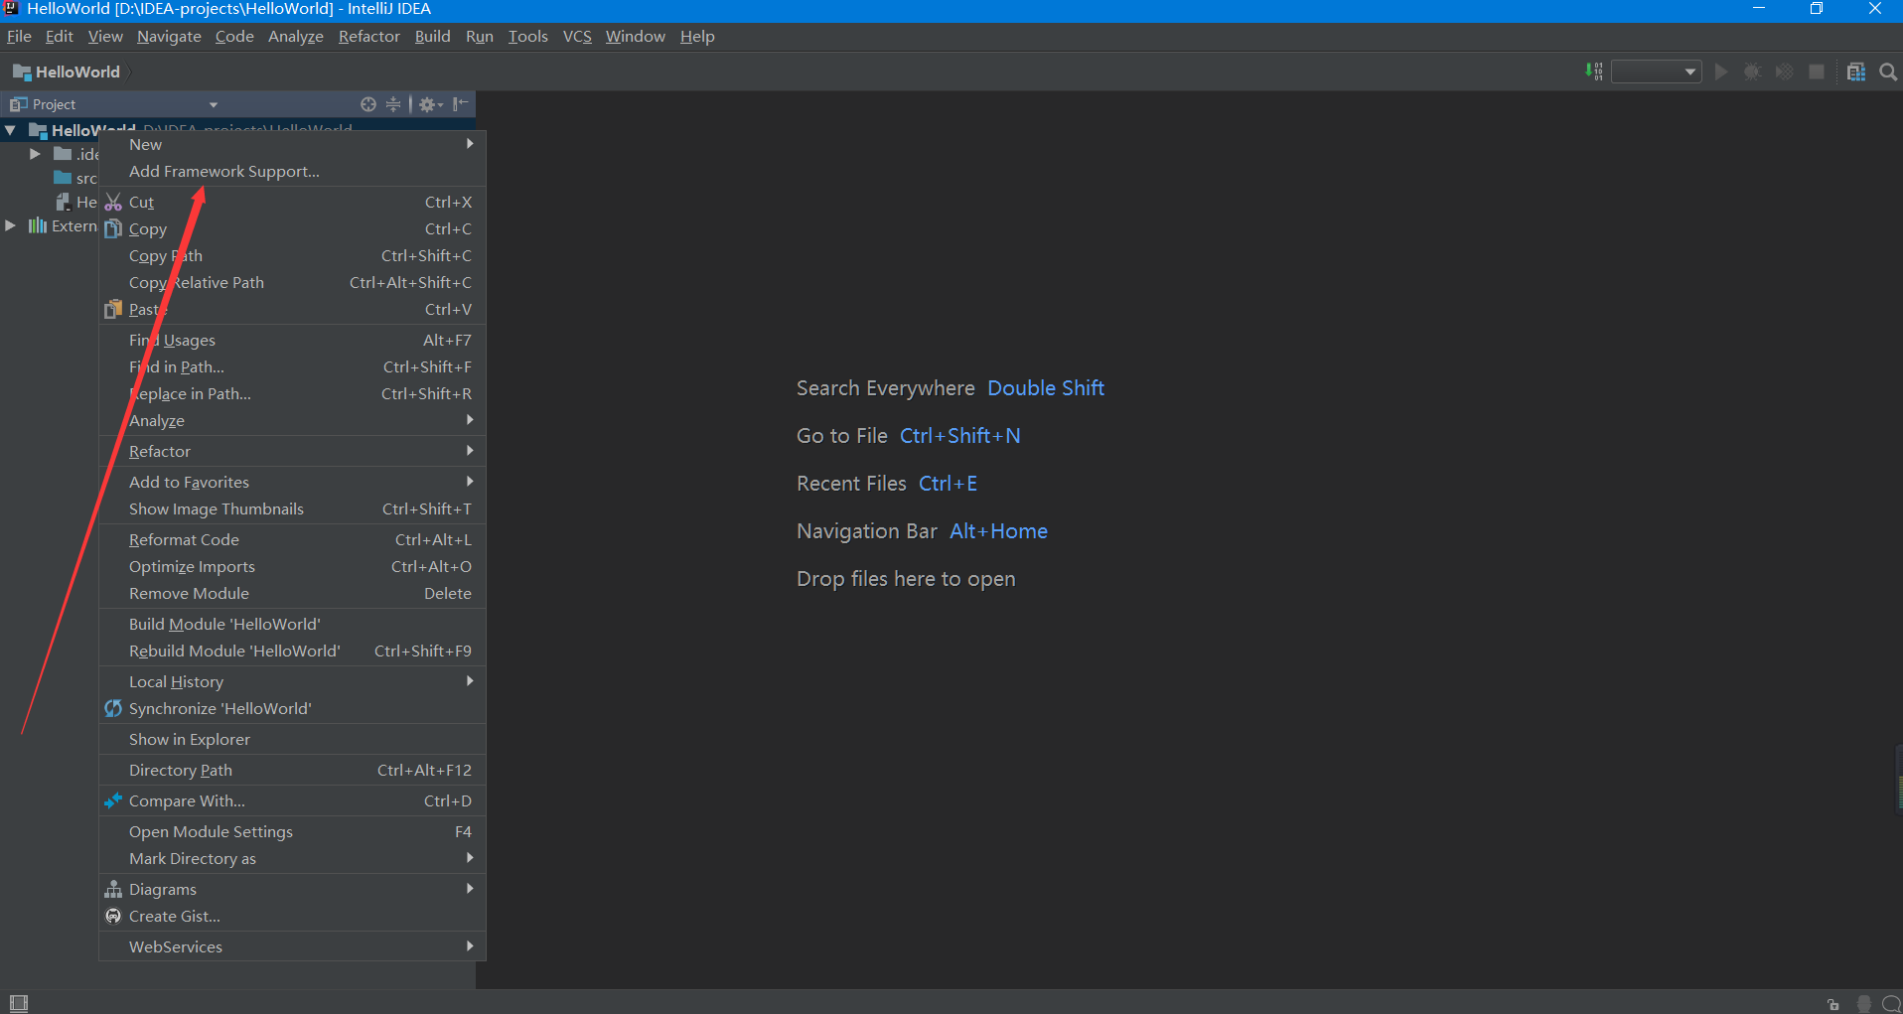Click the Compare With arrows icon
The width and height of the screenshot is (1903, 1014).
[113, 800]
